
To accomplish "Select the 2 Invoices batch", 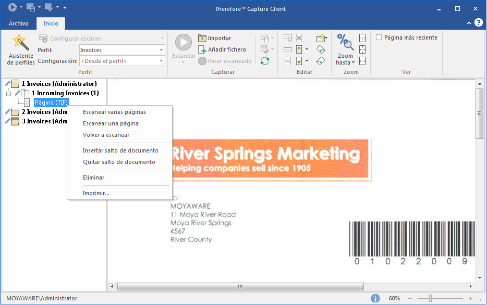I will [x=44, y=112].
